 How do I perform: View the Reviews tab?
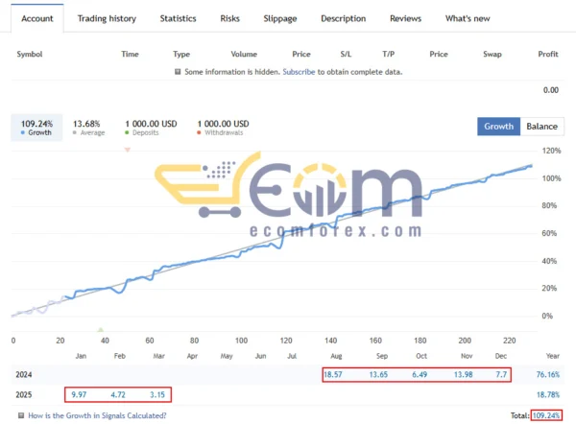[405, 18]
